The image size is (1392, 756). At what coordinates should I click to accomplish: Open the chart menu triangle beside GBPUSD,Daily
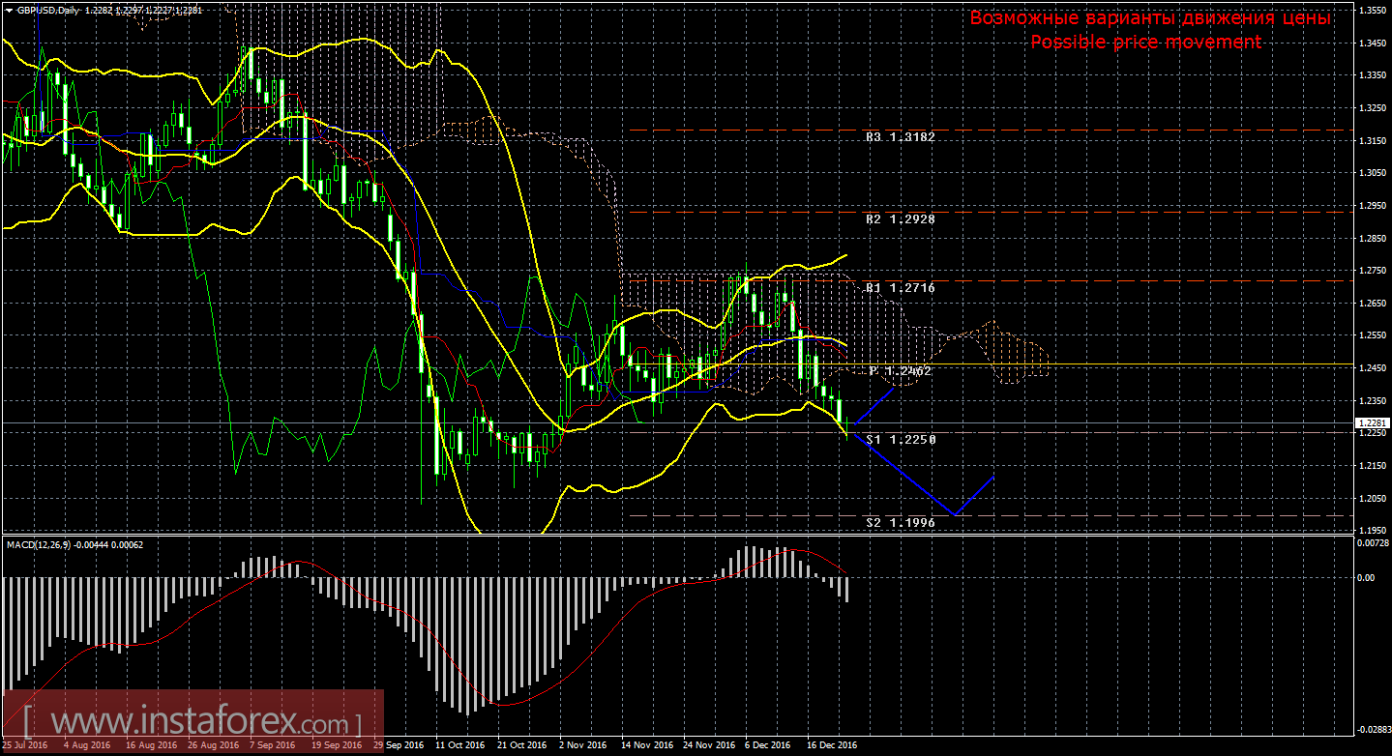(10, 10)
